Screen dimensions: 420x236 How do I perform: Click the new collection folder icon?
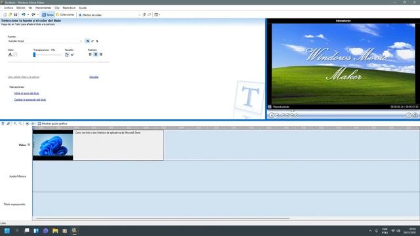click(149, 14)
